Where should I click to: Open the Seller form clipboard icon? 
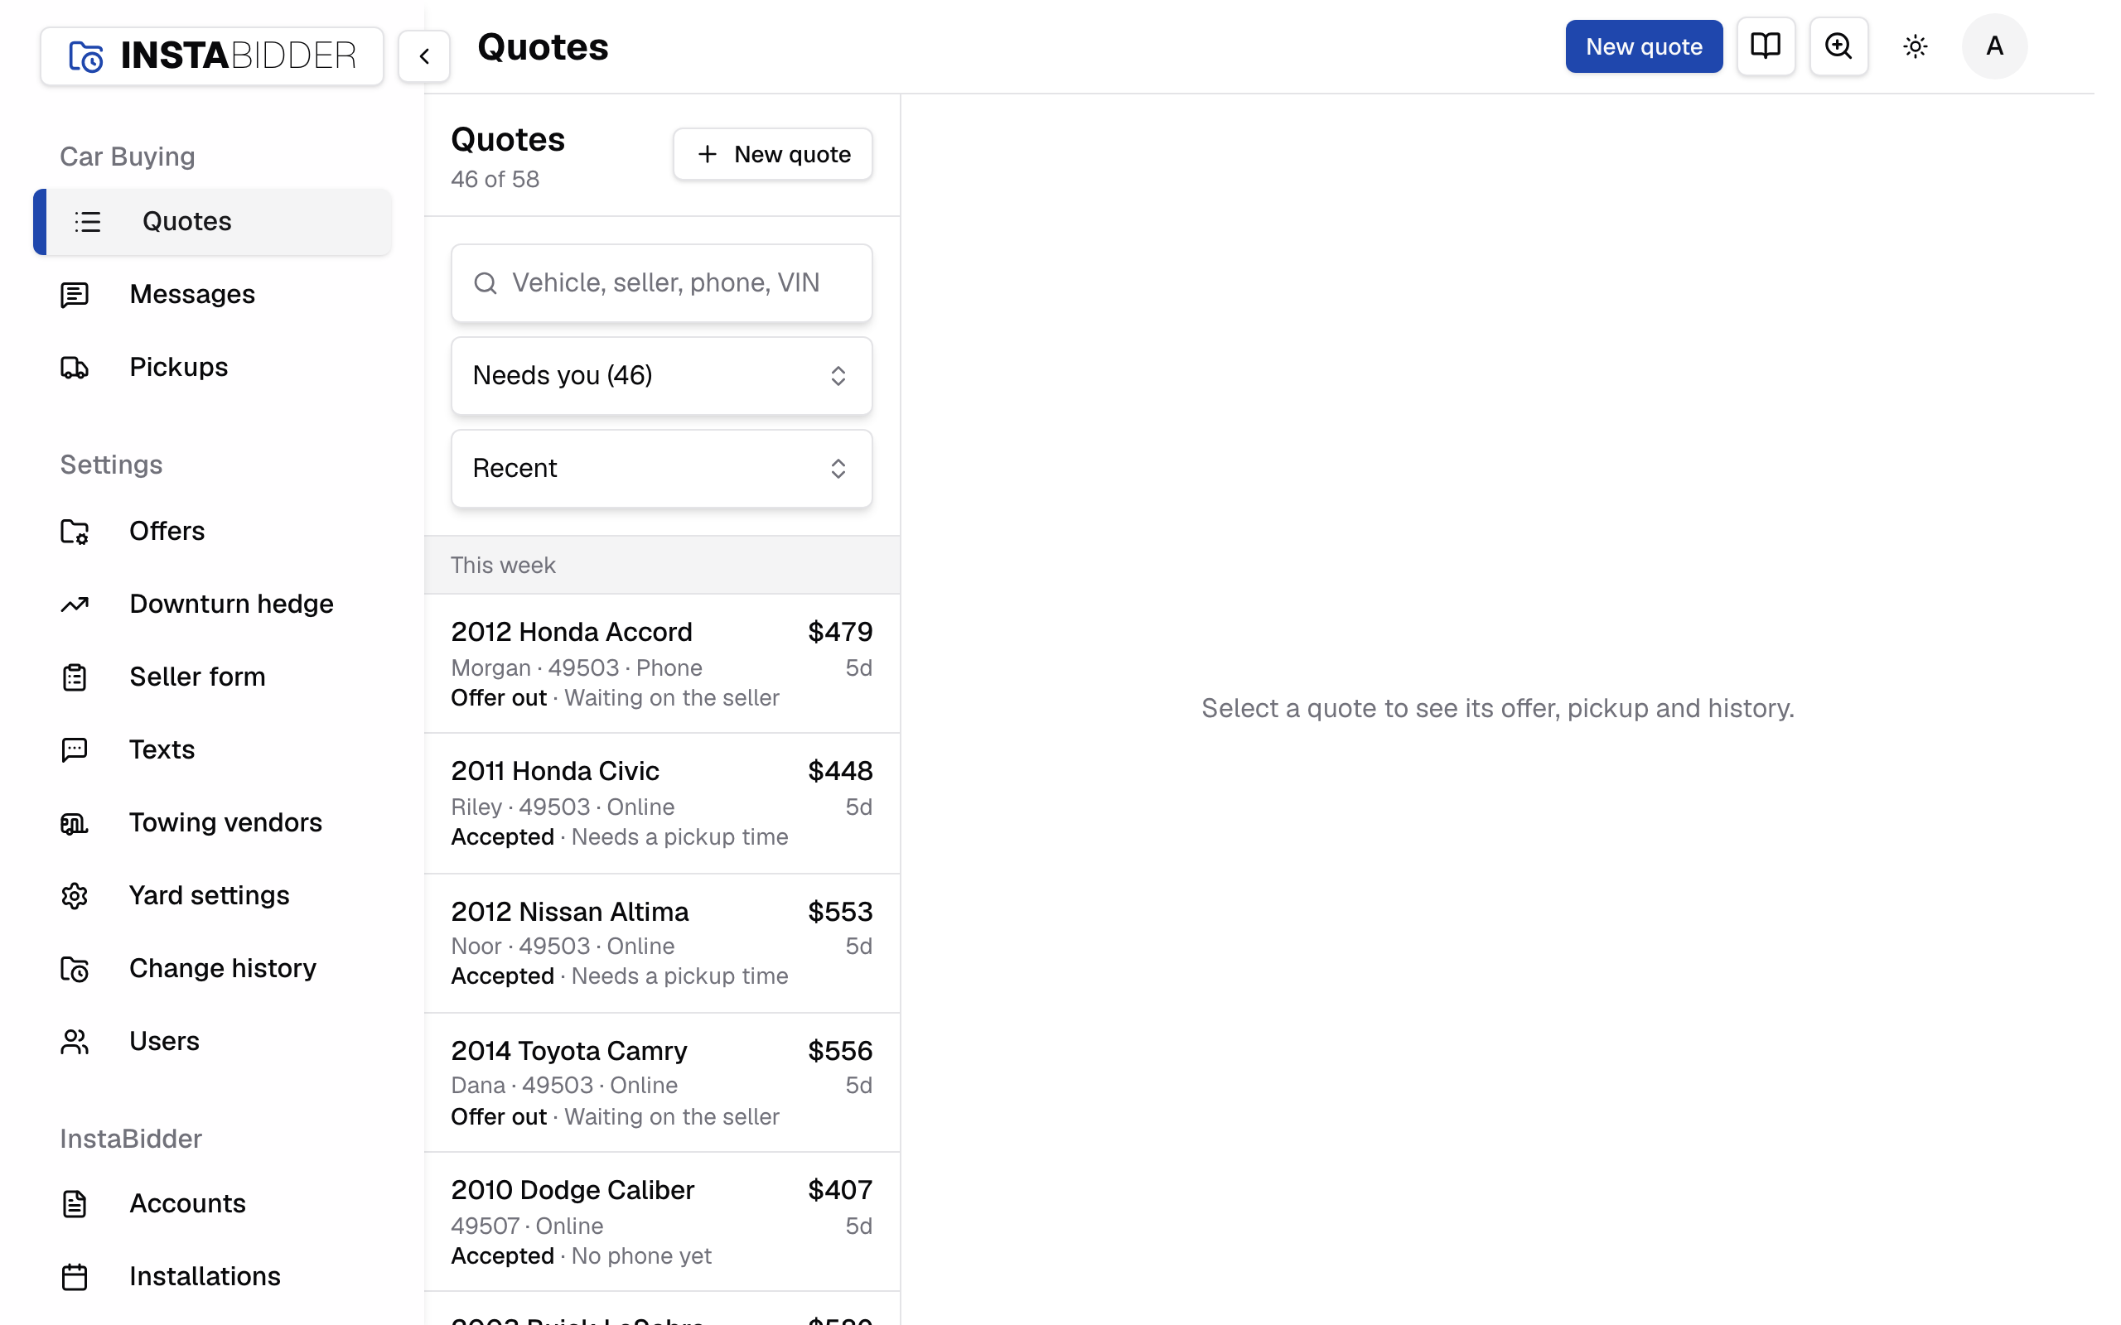pyautogui.click(x=75, y=677)
